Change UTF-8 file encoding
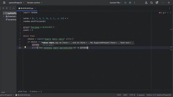Image resolution: width=173 pixels, height=97 pixels. pos(132,95)
